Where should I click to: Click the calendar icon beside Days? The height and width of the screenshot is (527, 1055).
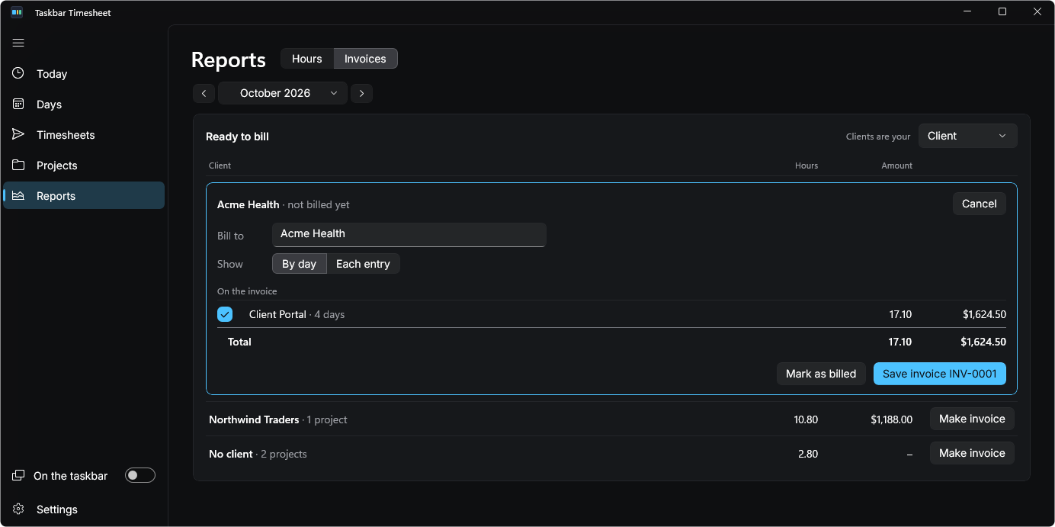click(18, 104)
